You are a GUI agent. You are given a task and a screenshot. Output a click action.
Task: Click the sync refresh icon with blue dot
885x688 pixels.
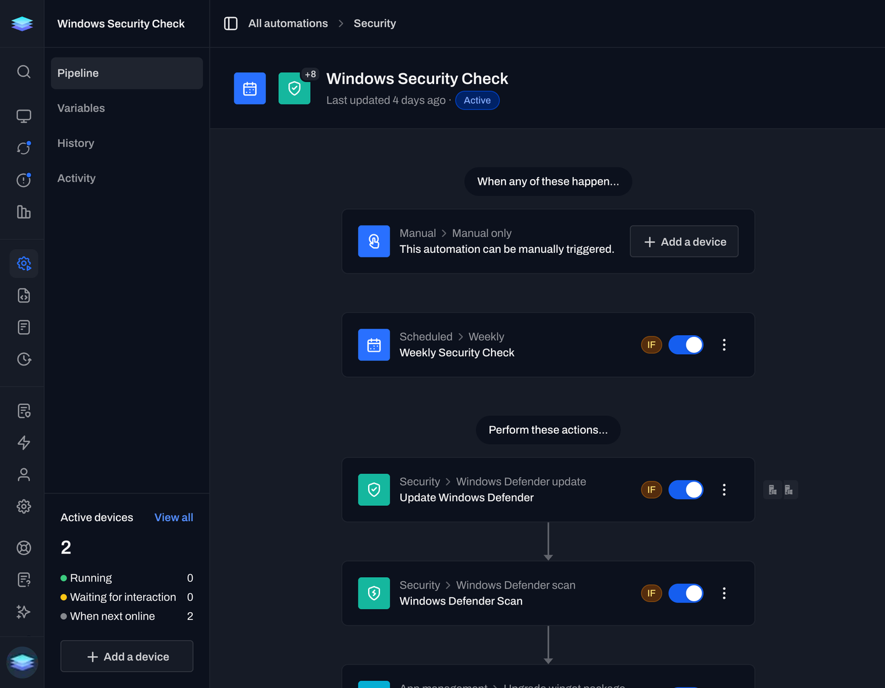24,148
